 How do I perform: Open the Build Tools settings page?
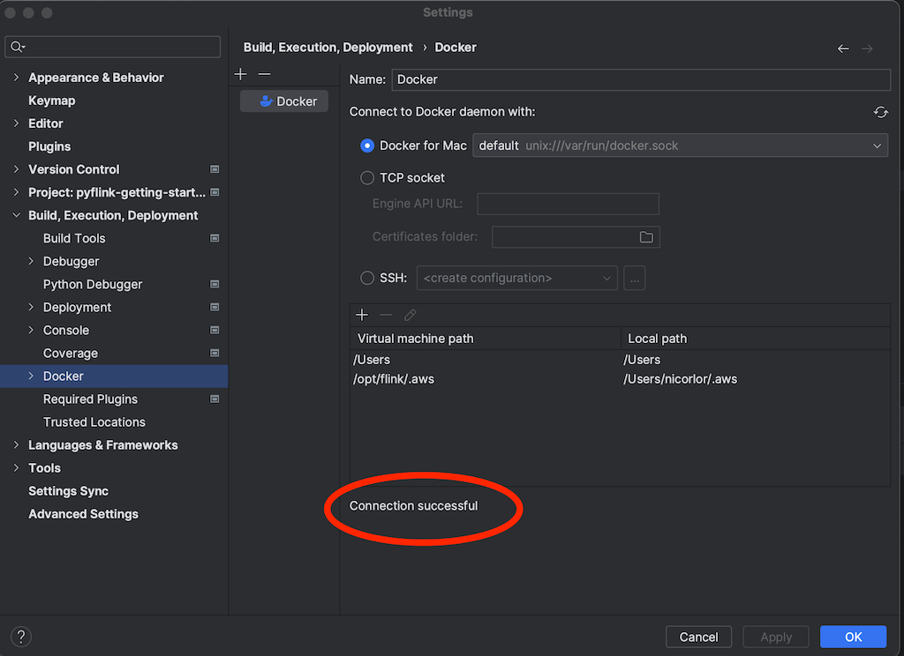74,238
